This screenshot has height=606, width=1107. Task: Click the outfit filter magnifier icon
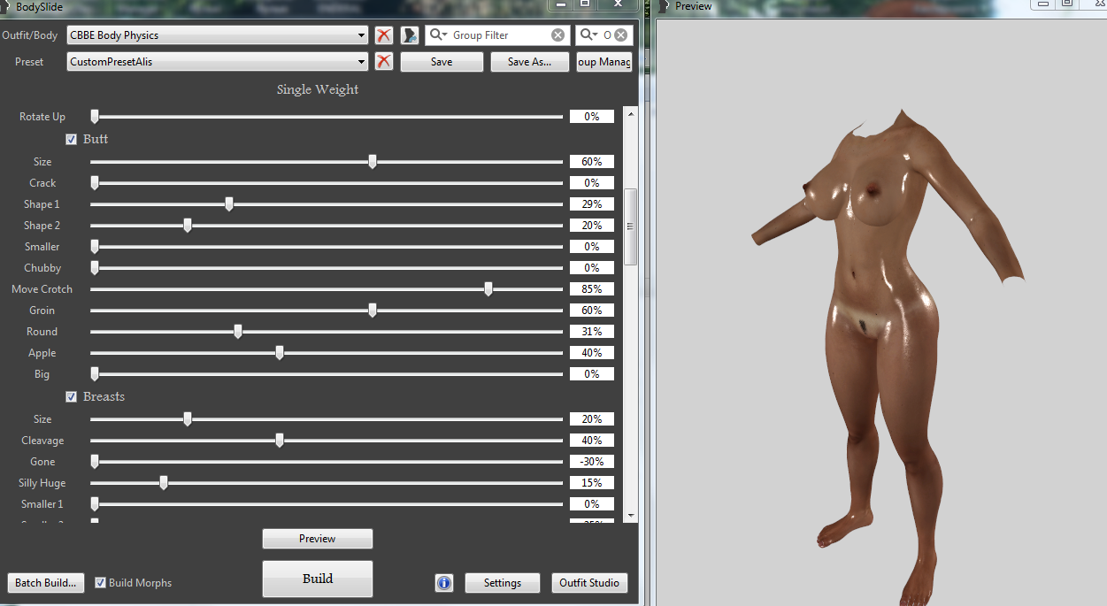[588, 35]
